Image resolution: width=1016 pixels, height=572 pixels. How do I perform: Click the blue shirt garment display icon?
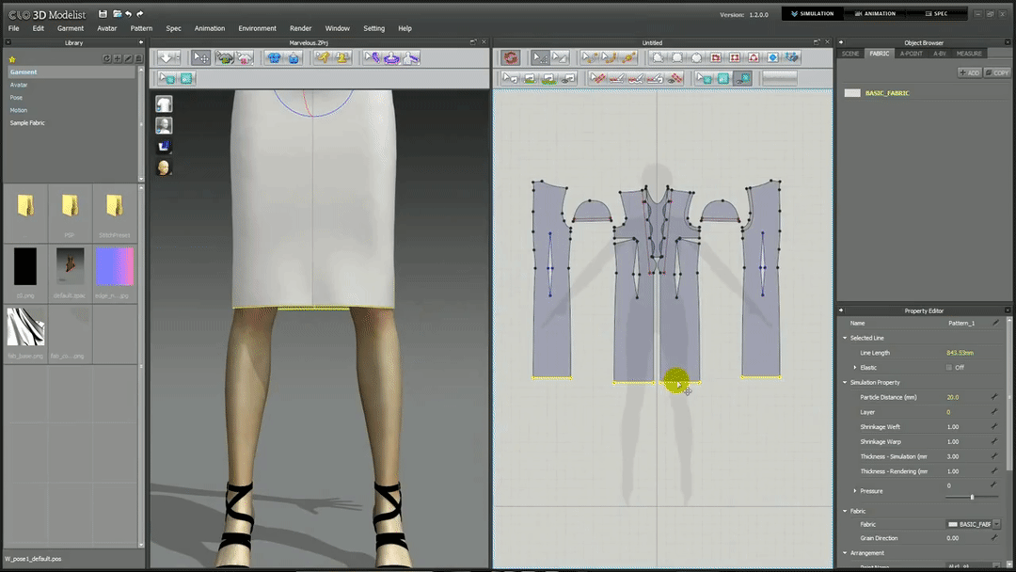274,57
